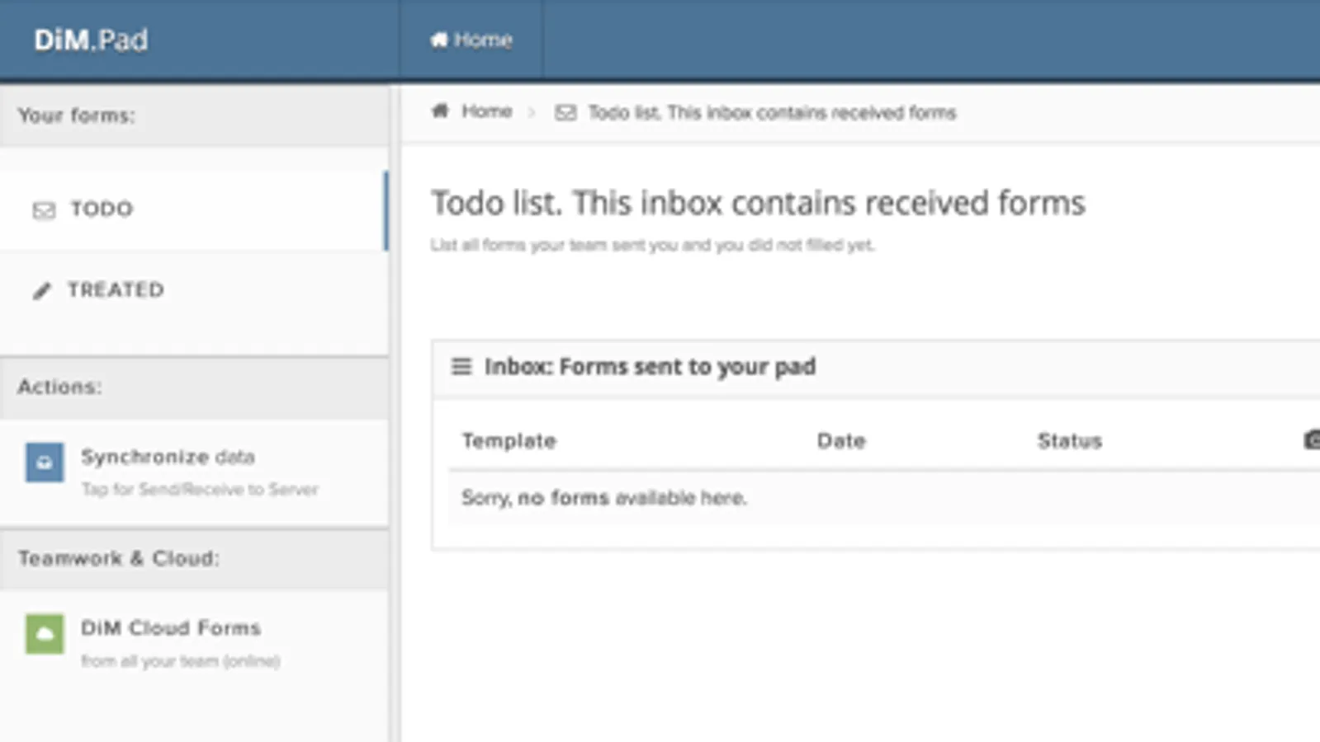Sort the table by the Template column

509,441
